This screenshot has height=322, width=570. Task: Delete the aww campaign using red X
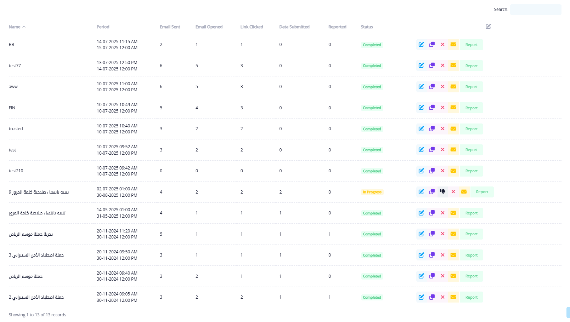click(442, 87)
